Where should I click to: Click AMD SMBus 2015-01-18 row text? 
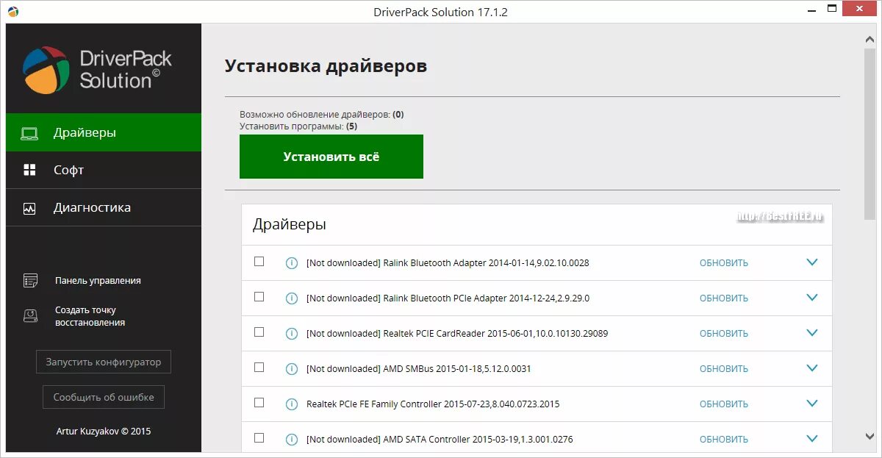tap(418, 369)
